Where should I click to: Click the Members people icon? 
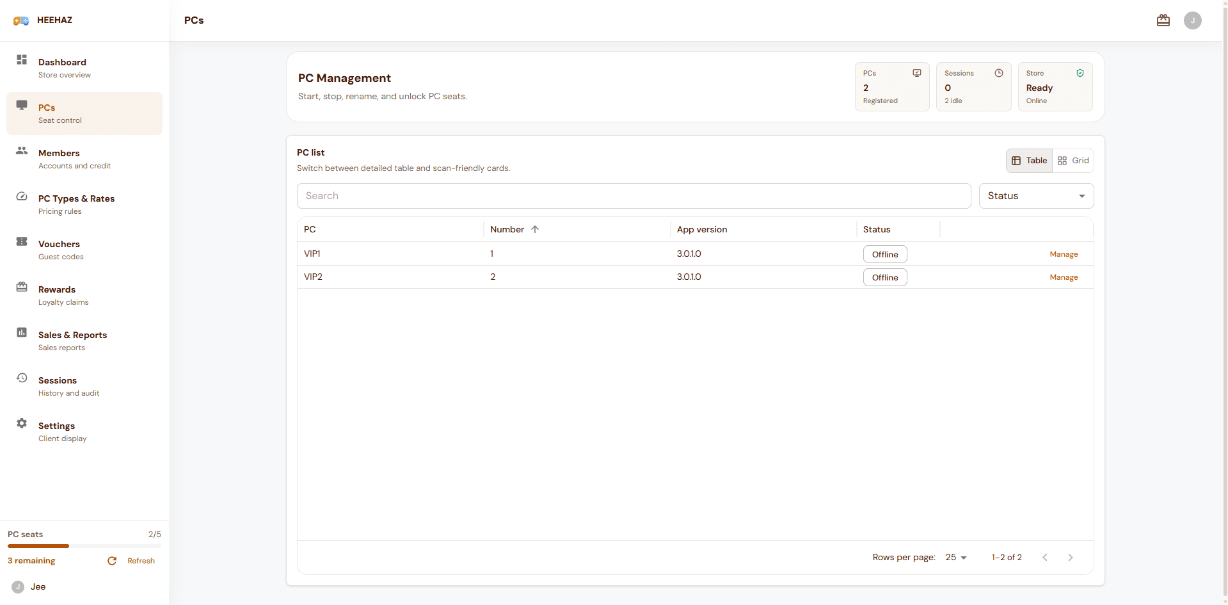[22, 150]
